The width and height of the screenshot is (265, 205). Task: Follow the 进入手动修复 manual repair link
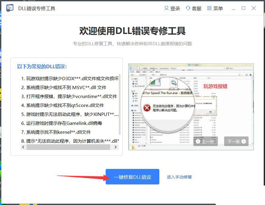[179, 177]
